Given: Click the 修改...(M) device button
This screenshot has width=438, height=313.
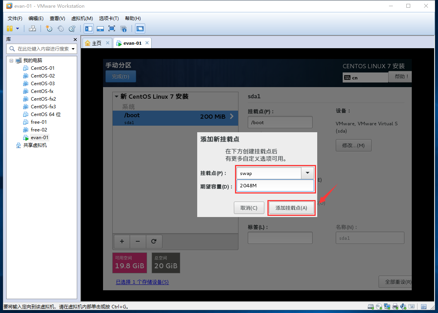Looking at the screenshot, I should coord(353,145).
